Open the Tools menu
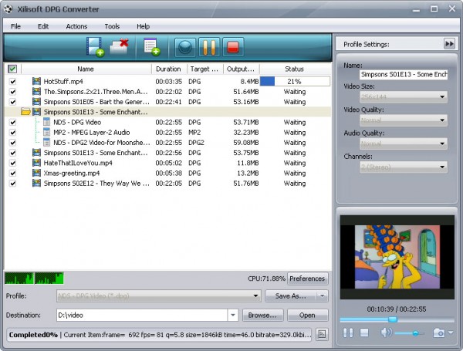Viewport: 463px width, 351px height. tap(112, 26)
